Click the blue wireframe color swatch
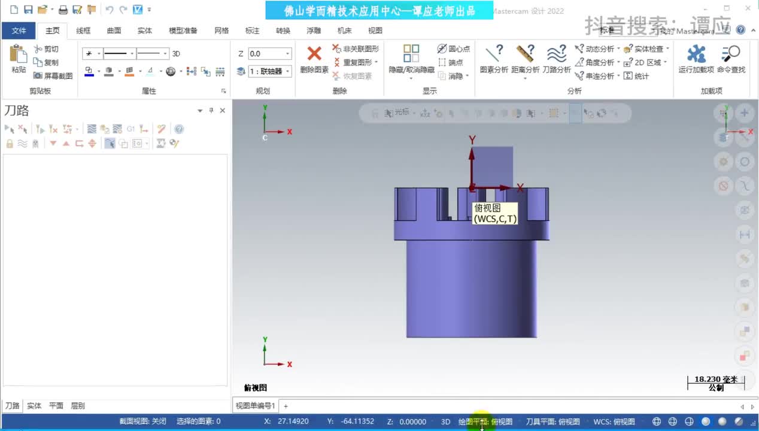 [89, 71]
